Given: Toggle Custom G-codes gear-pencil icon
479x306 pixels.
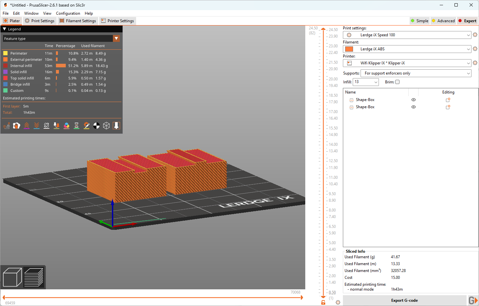Looking at the screenshot, I should 86,126.
